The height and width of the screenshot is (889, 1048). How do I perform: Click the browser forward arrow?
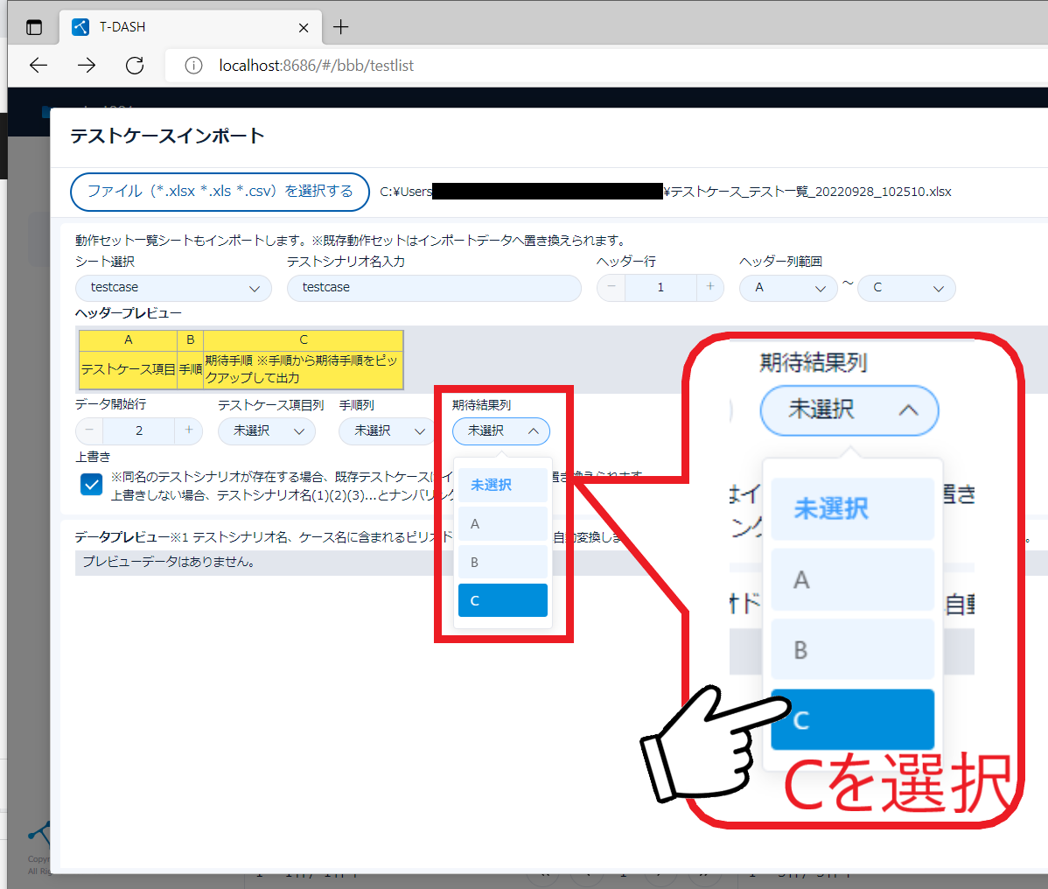pos(87,66)
